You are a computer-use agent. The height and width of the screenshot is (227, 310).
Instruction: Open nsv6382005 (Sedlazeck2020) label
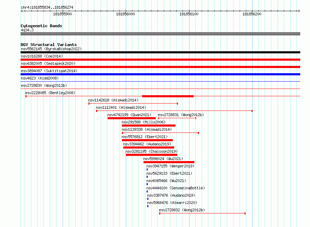pos(48,63)
